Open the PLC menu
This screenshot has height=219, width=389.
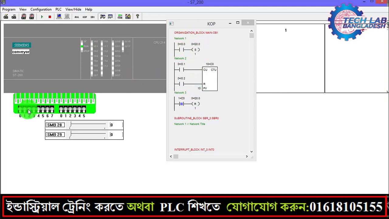pos(58,9)
